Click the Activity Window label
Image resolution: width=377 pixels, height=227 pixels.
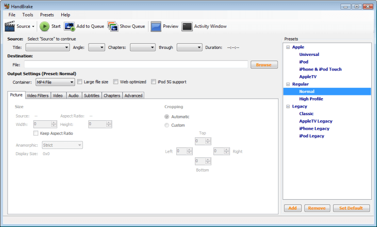click(210, 26)
